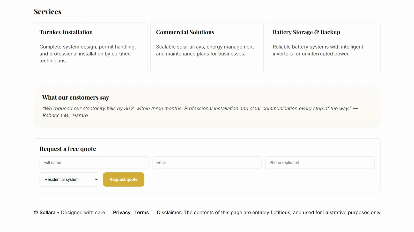Click Rebecca M.'s testimonial quote text
The image size is (414, 232).
pyautogui.click(x=197, y=109)
